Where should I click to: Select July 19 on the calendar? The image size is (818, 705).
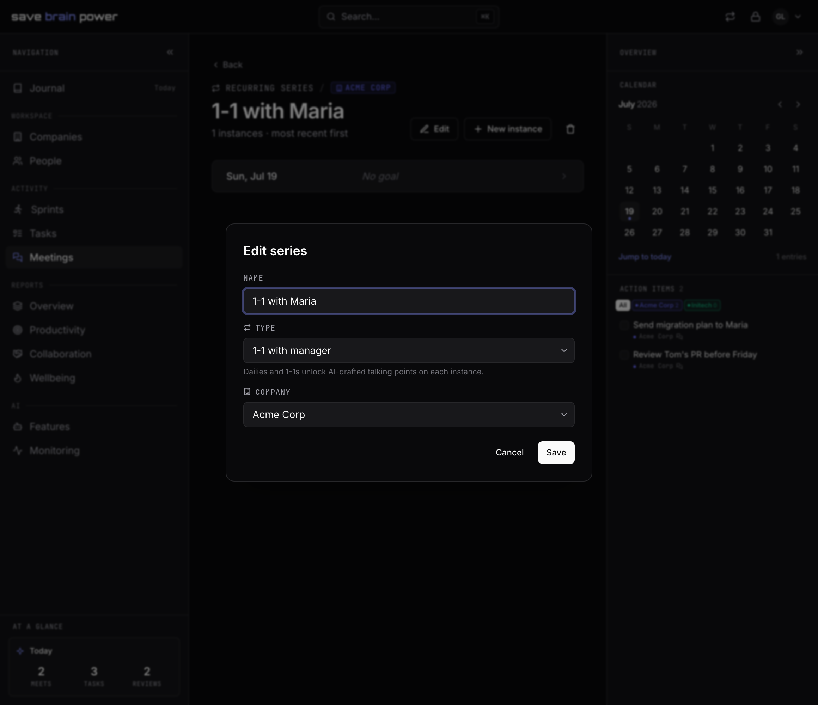629,211
